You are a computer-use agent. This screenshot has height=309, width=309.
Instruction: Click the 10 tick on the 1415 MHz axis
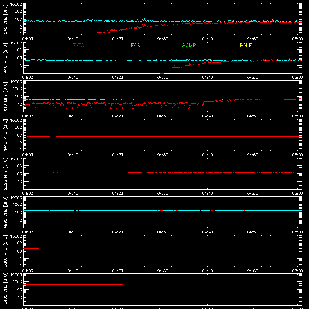click(x=20, y=143)
